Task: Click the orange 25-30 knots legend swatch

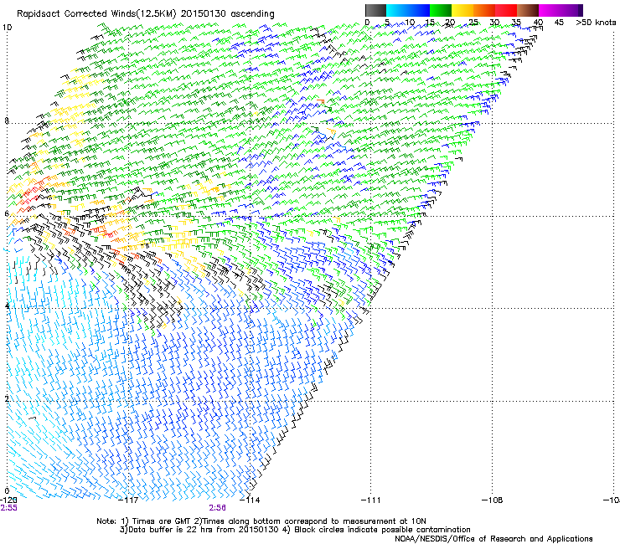Action: point(484,10)
